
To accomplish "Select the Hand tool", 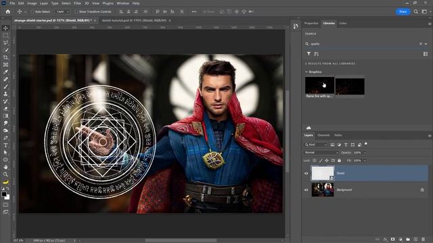I will (x=5, y=167).
